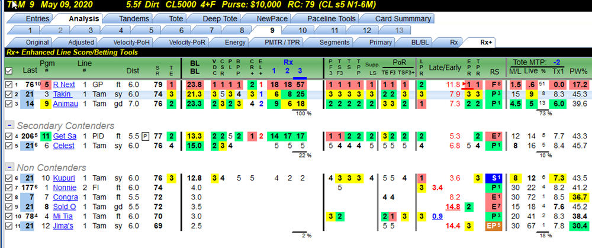This screenshot has height=248, width=592.
Task: Toggle the header select-all checkbox
Action: 9,70
